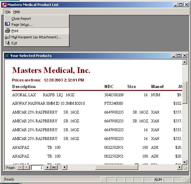Click horizontal scrollbar left arrow
This screenshot has height=184, width=191.
(64, 167)
